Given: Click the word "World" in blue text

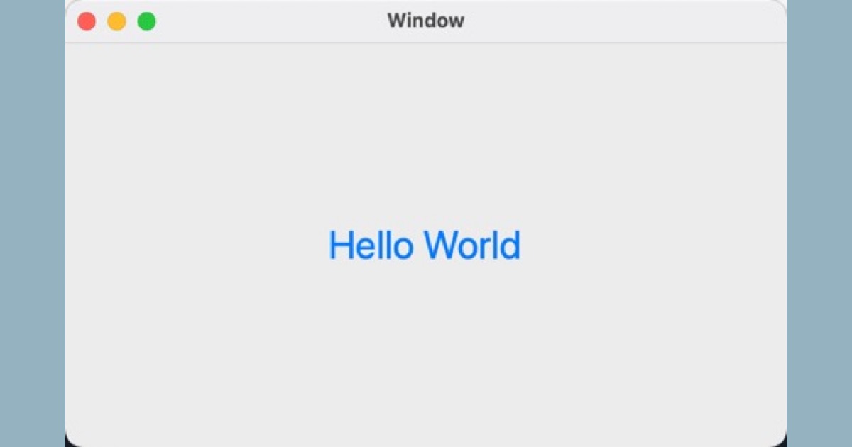Looking at the screenshot, I should (473, 245).
